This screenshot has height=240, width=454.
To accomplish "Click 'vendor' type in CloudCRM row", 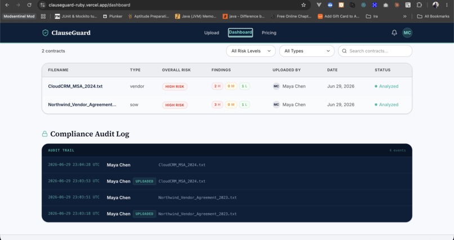I will coord(137,86).
